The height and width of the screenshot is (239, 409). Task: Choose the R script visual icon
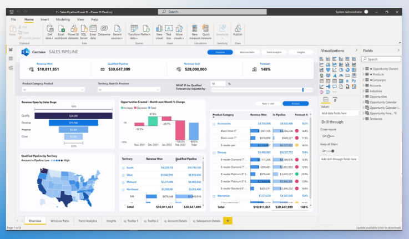click(x=347, y=81)
